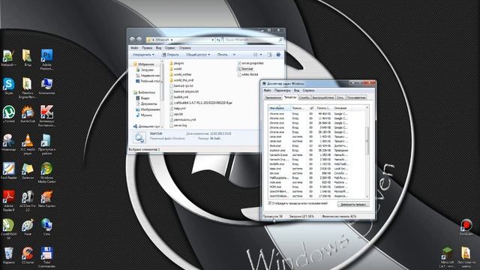The image size is (480, 270).
Task: Sort processes by Memory column header
Action: click(x=324, y=108)
